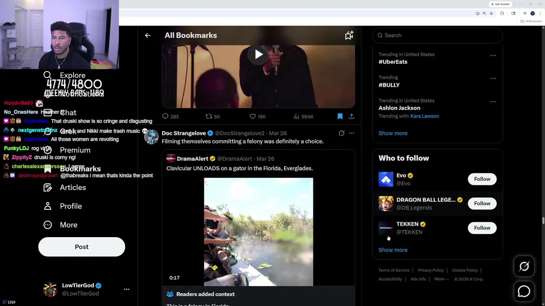Viewport: 545px width, 306px height.
Task: Follow the DRAGON BALL LEGENDS account
Action: [x=482, y=203]
